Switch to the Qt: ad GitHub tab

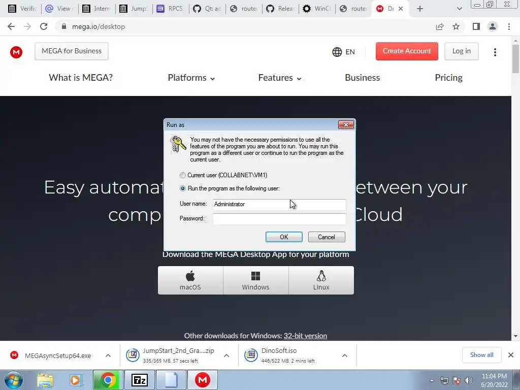(207, 9)
